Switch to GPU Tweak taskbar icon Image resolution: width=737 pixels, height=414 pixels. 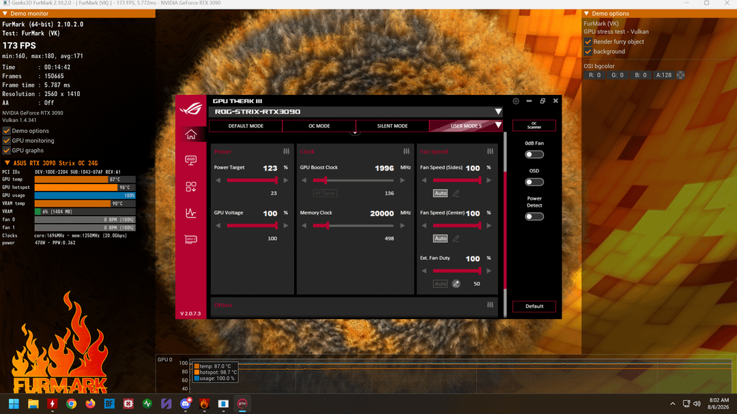(242, 404)
